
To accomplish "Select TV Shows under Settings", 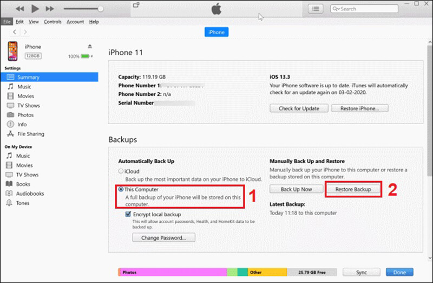I will tap(29, 105).
